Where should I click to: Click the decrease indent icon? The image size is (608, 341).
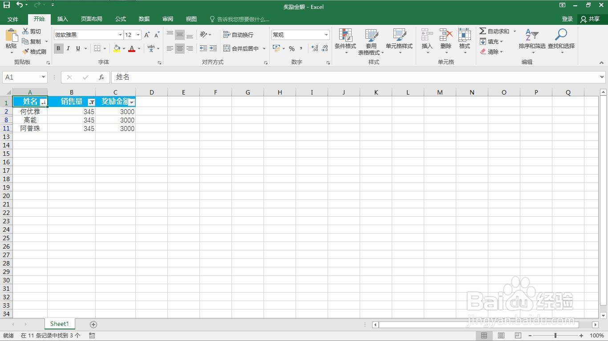pos(203,48)
